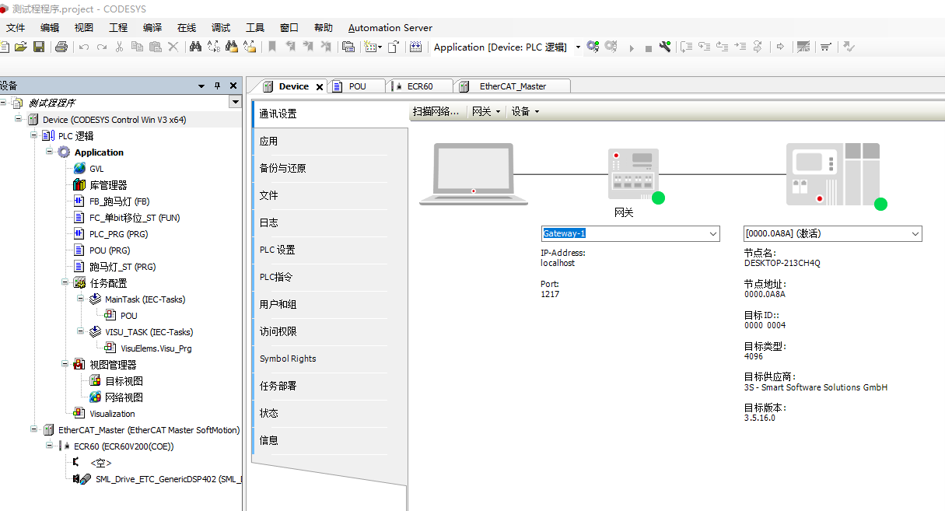This screenshot has width=945, height=511.
Task: Click the Redo toolbar icon
Action: tap(101, 47)
